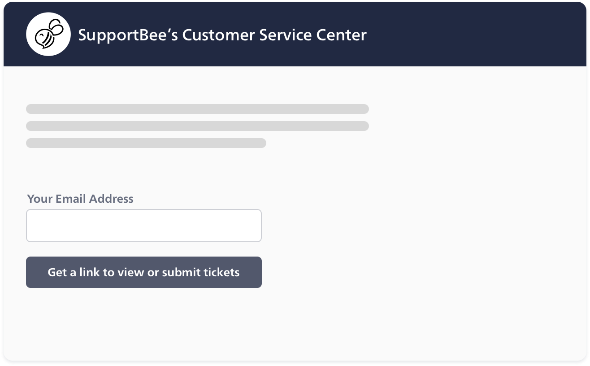Select the "SupportBee's Customer Service Center" title
The image size is (590, 366).
(222, 35)
